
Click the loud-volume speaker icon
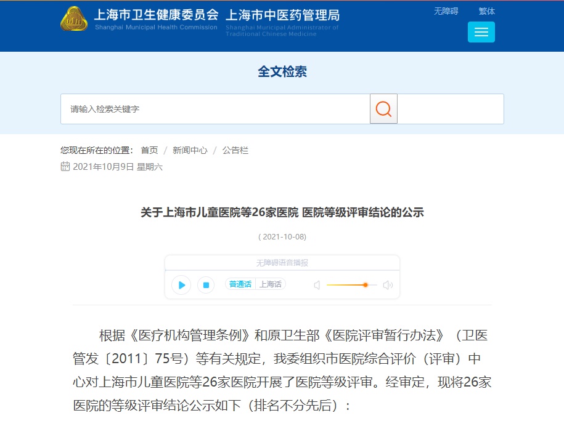(x=388, y=285)
